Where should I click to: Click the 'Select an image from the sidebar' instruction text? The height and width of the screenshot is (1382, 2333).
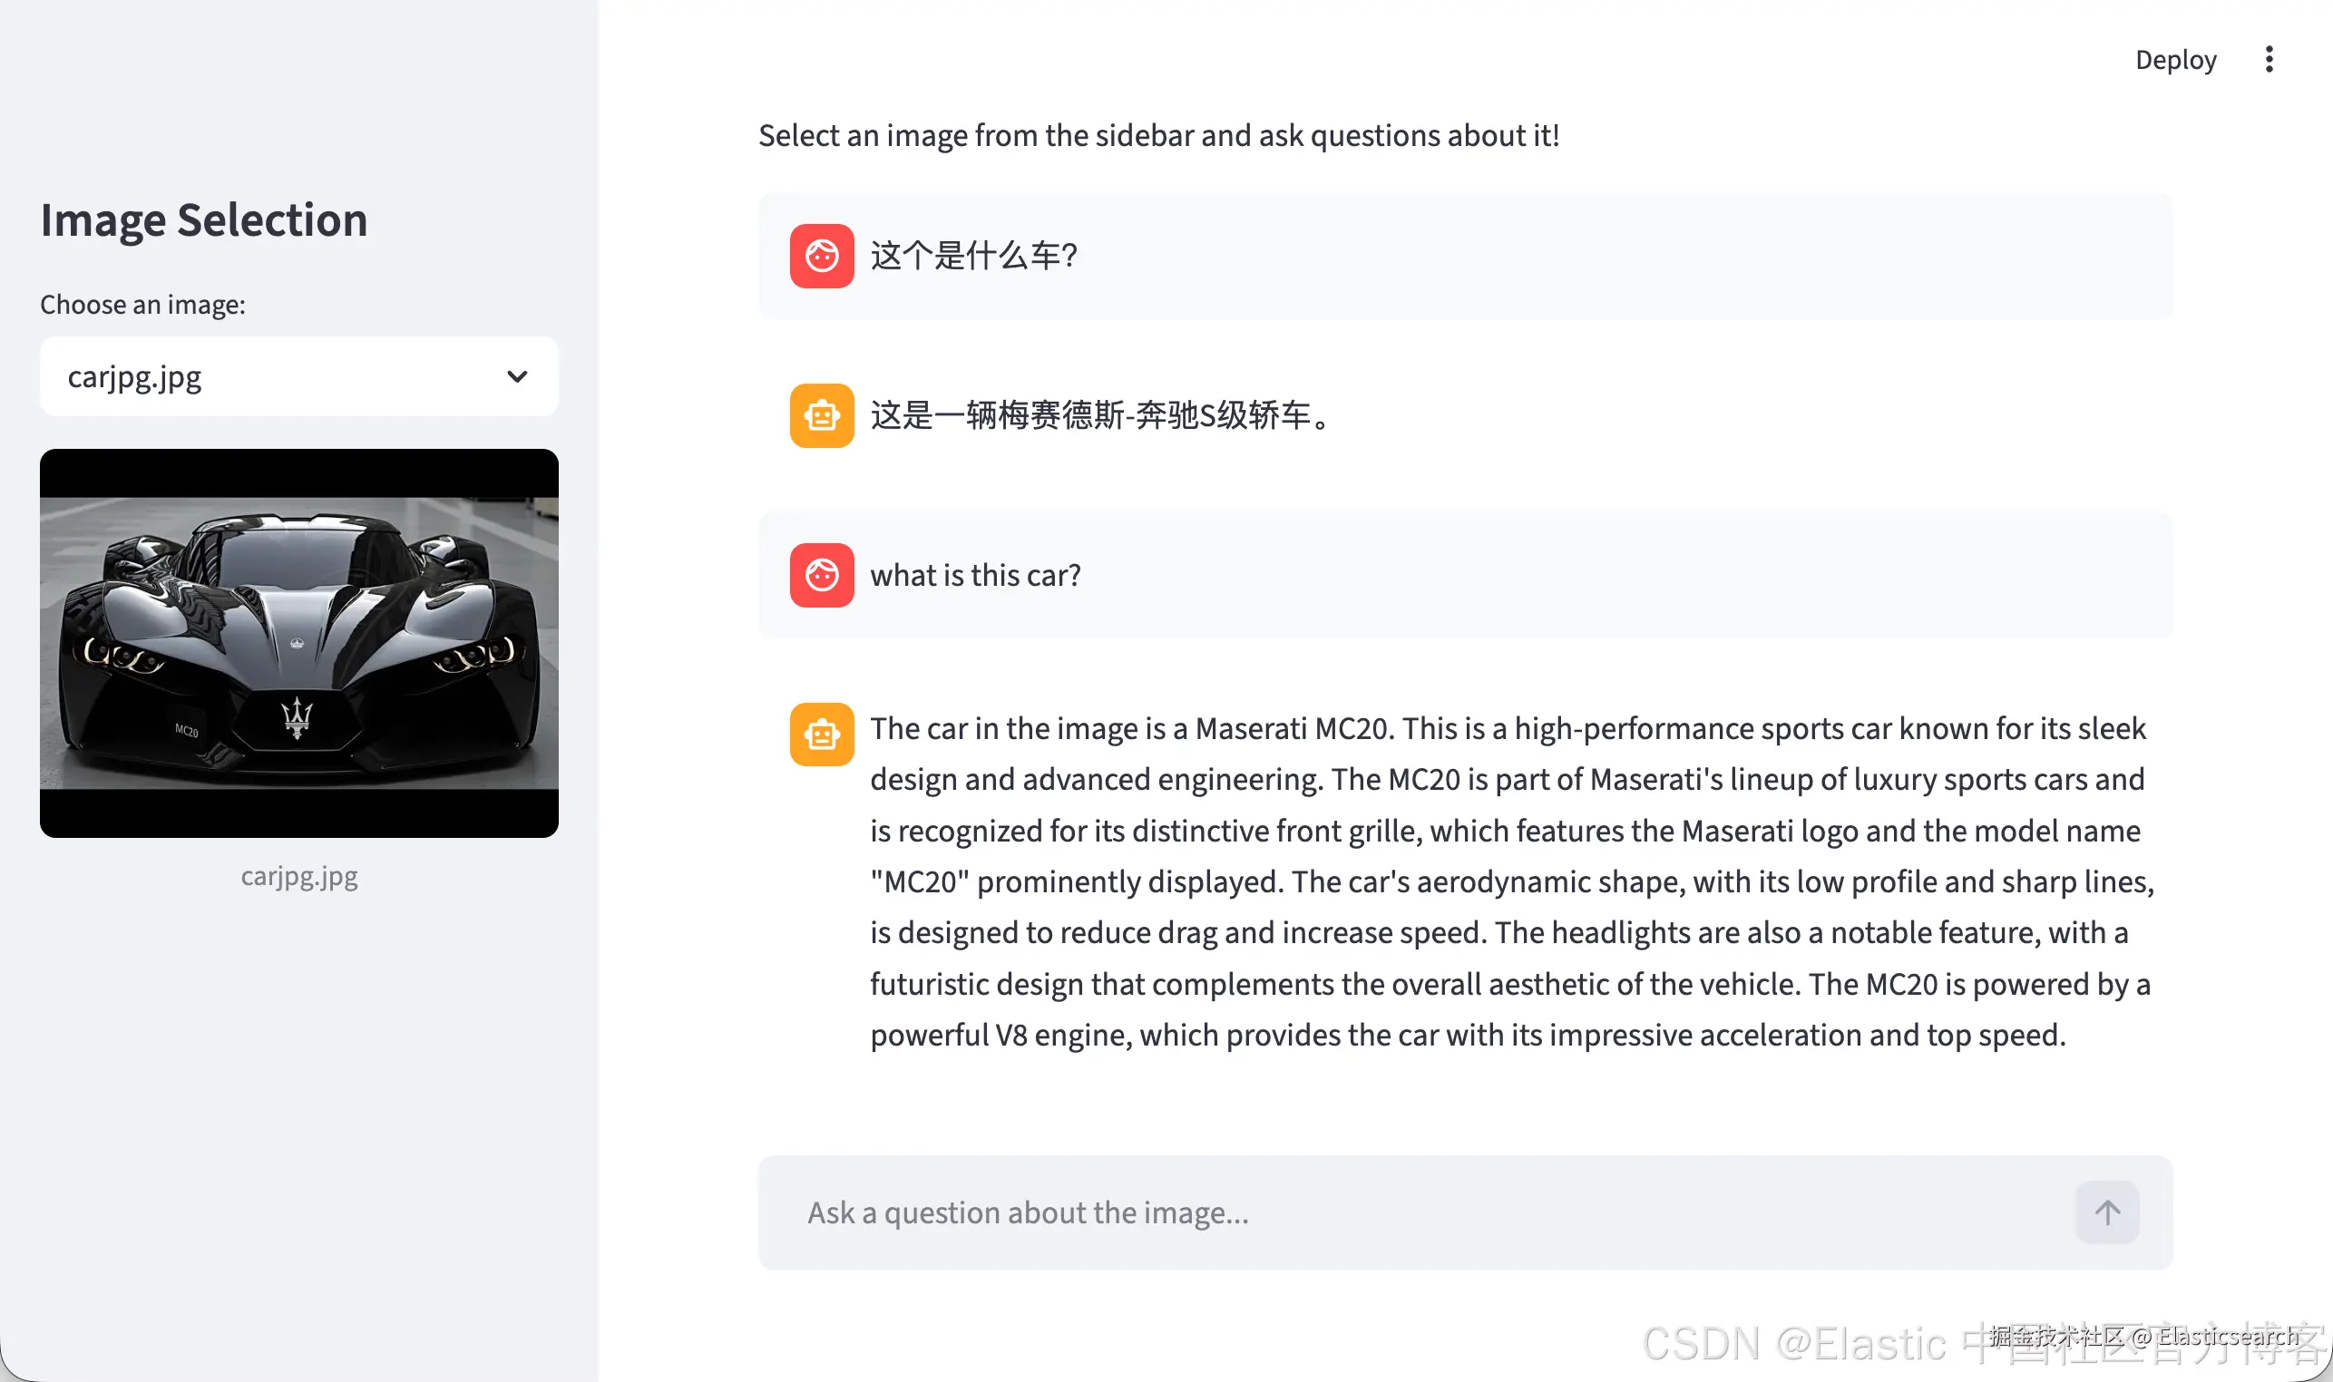pyautogui.click(x=1158, y=136)
